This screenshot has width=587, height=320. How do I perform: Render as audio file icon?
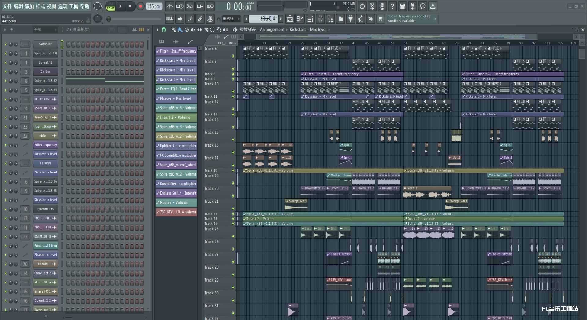coord(413,6)
